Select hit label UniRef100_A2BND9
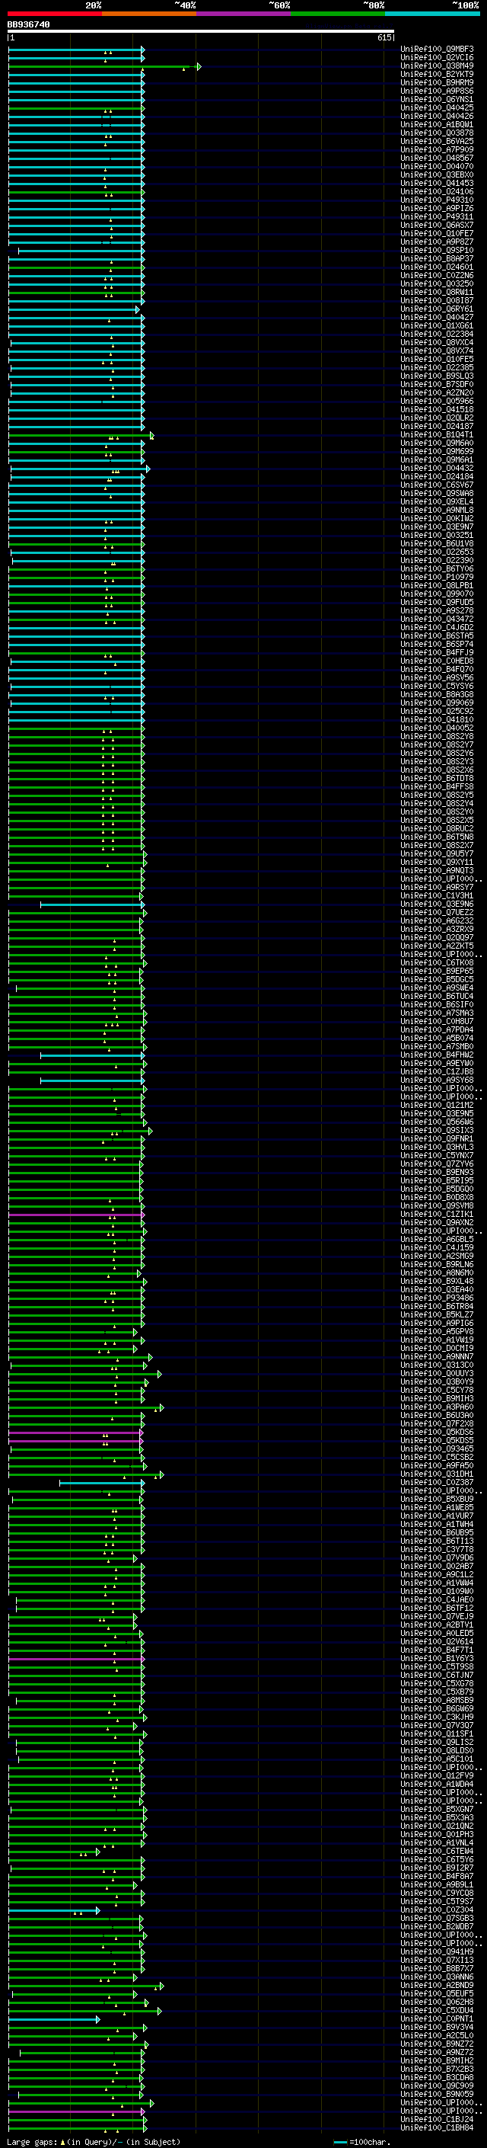The width and height of the screenshot is (487, 2148). (x=437, y=1986)
